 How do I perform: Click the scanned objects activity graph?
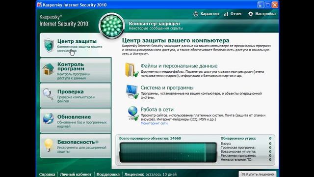[x=168, y=152]
